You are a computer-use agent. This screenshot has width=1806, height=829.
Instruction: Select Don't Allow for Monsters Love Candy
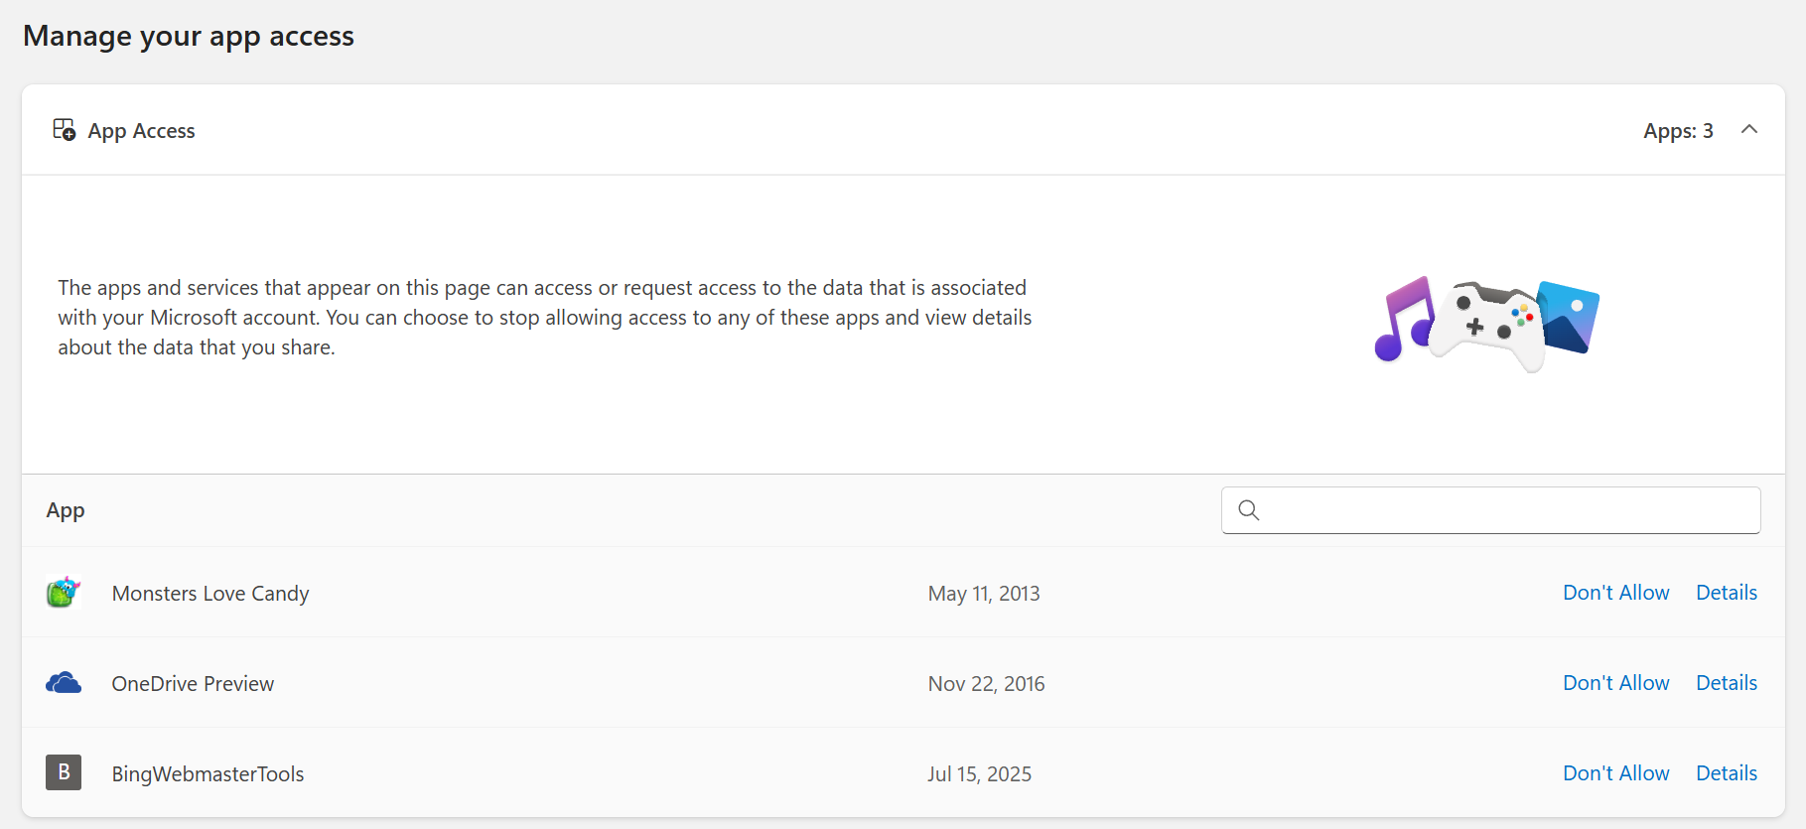[1616, 593]
